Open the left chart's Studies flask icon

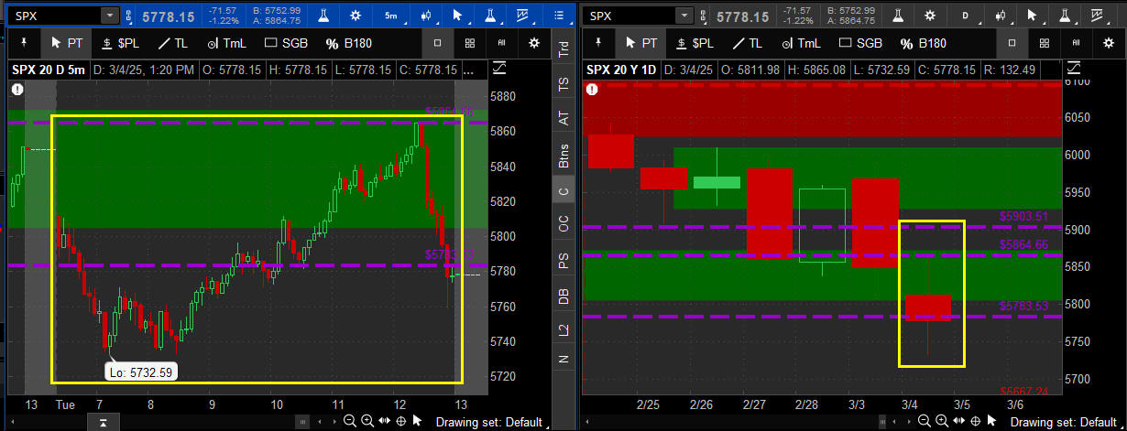click(x=324, y=16)
